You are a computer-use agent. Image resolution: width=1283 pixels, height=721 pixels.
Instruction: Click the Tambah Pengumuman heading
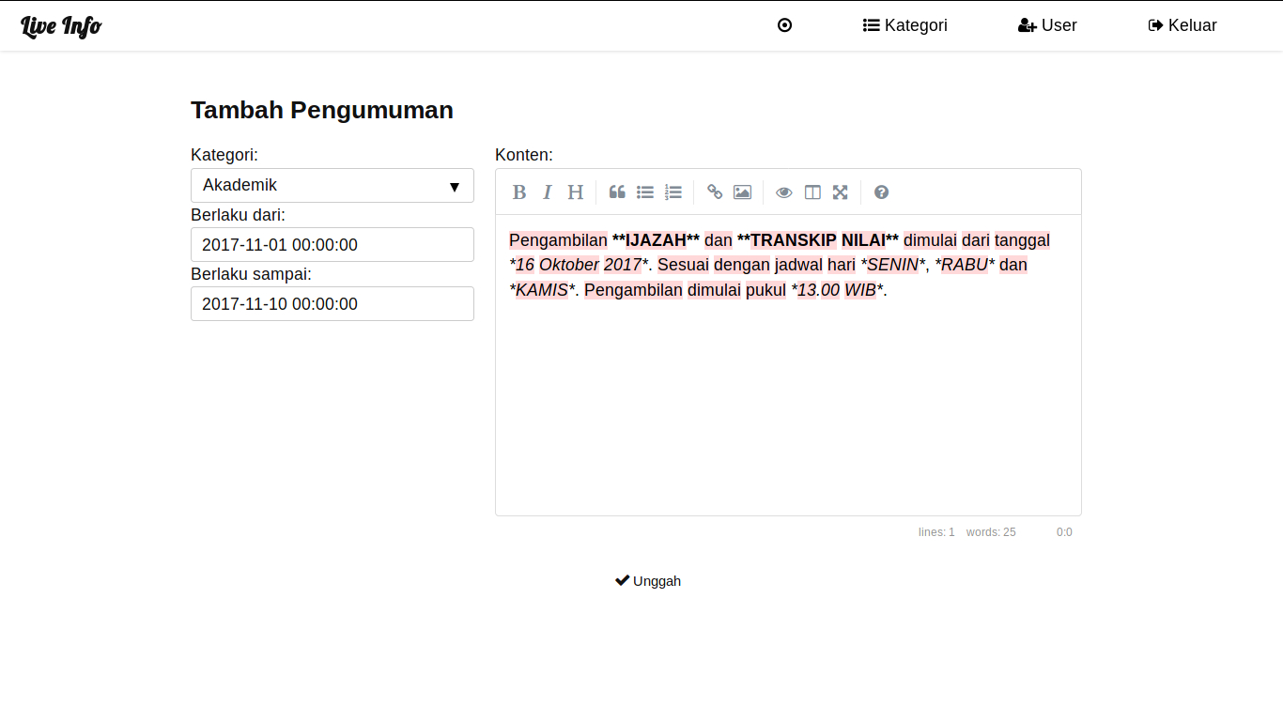click(322, 110)
